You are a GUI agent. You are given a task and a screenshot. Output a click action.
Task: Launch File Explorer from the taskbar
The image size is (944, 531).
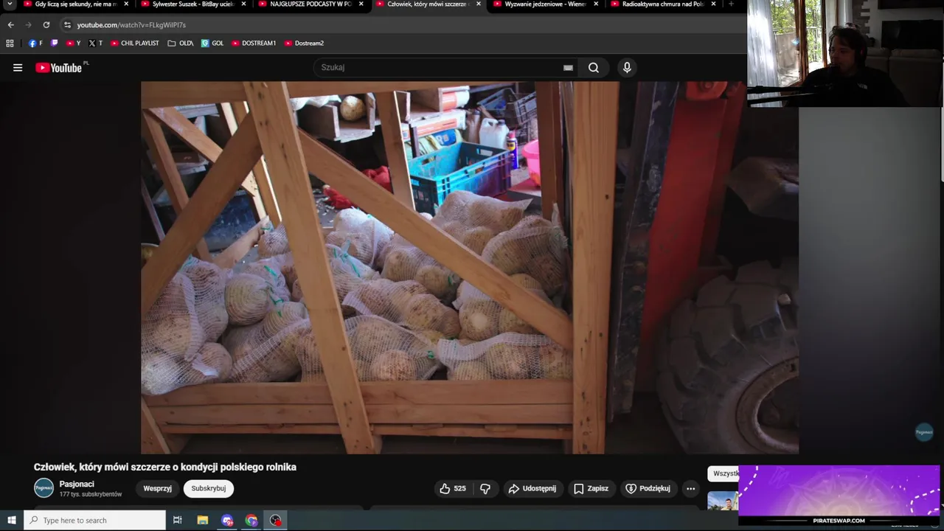(x=203, y=521)
